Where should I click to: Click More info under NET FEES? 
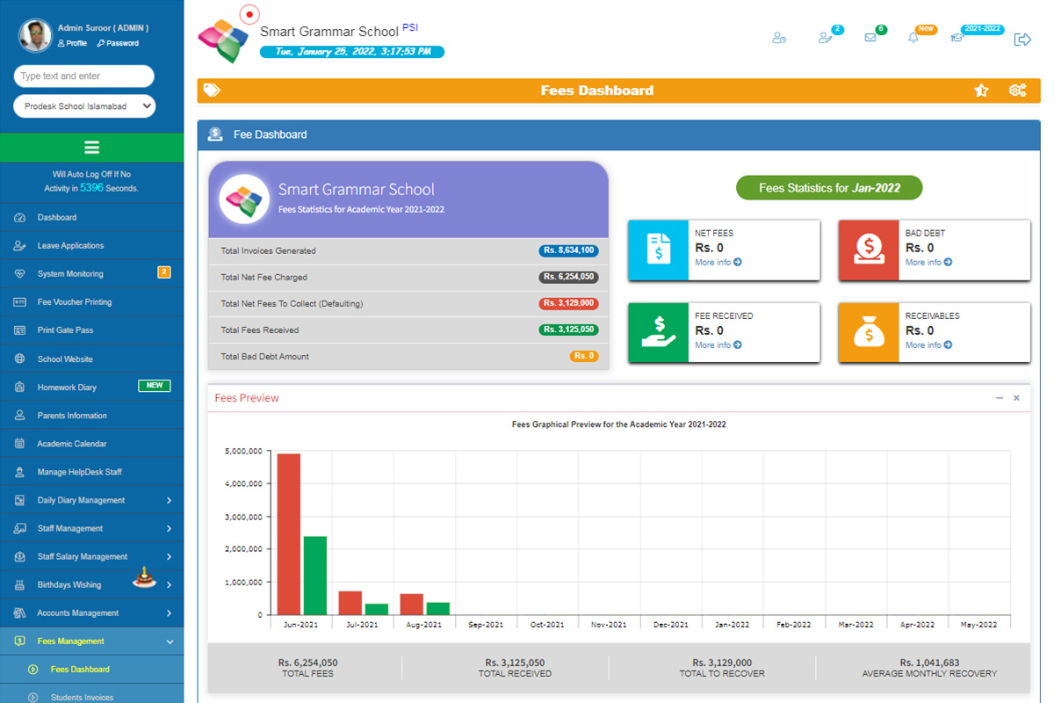[718, 263]
